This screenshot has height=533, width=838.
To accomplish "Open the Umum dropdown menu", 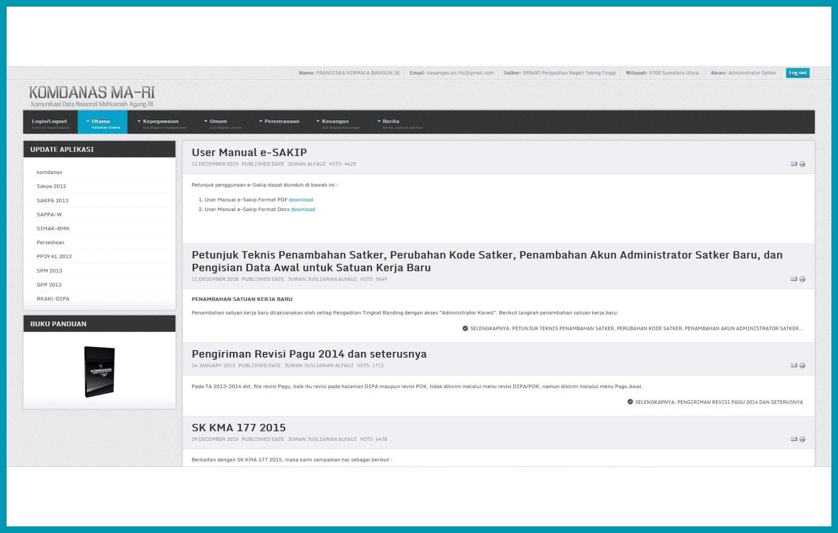I will point(218,122).
